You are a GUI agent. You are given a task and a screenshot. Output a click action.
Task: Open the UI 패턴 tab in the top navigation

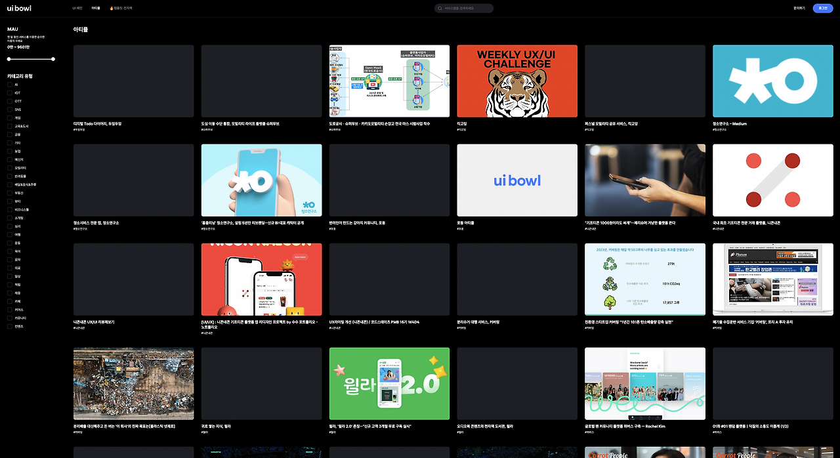click(x=77, y=9)
